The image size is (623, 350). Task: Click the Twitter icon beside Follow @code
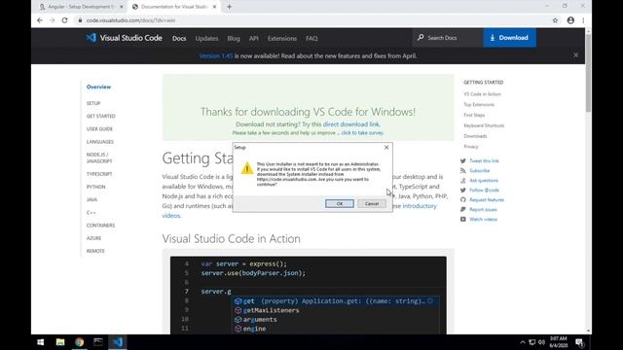[x=463, y=191]
